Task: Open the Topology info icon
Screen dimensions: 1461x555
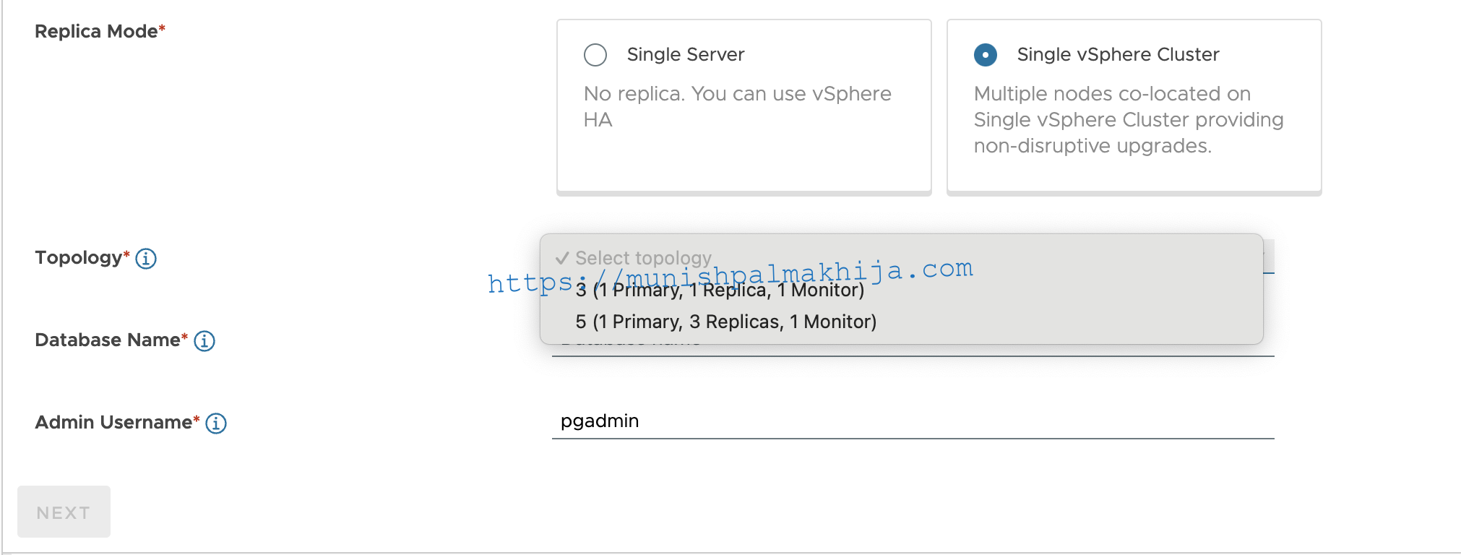Action: [x=146, y=258]
